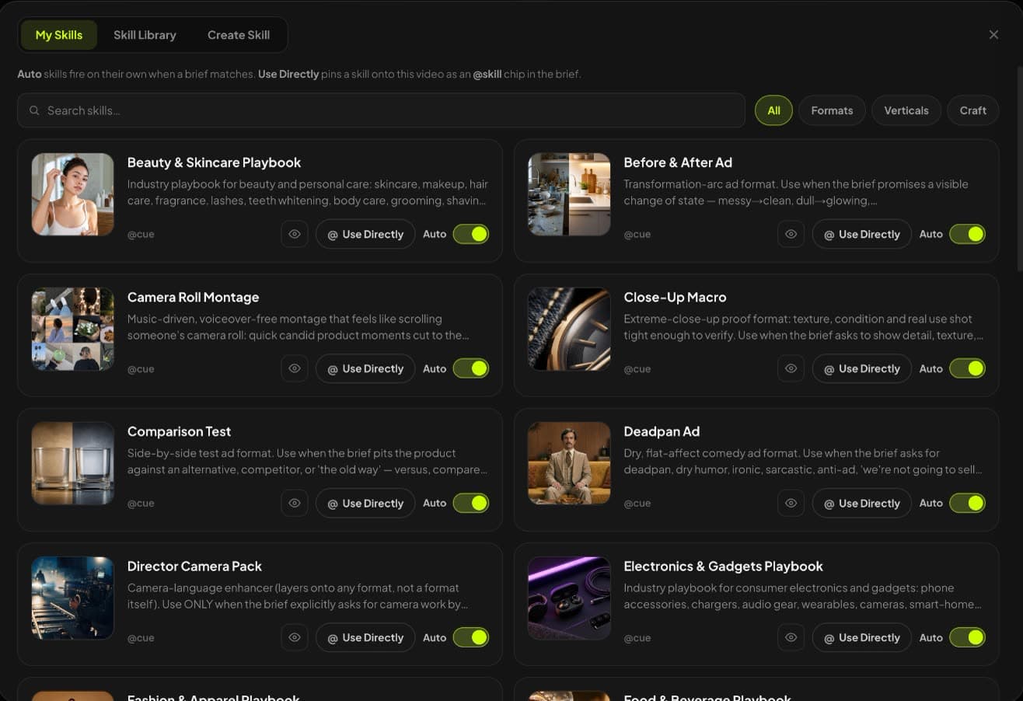The image size is (1023, 701).
Task: Open the Director Camera Pack thumbnail
Action: coord(72,598)
